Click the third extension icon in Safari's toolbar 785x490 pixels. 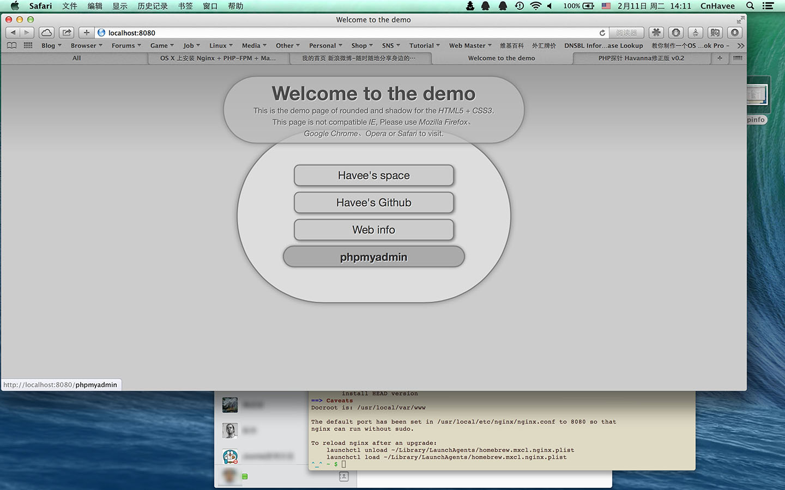pos(696,33)
